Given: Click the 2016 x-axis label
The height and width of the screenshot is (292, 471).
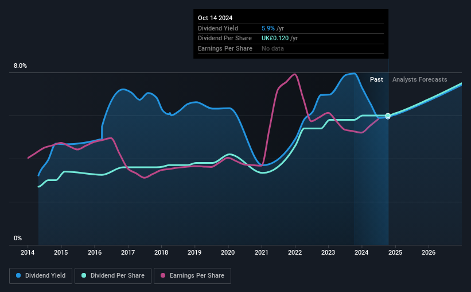Looking at the screenshot, I should pyautogui.click(x=95, y=252).
